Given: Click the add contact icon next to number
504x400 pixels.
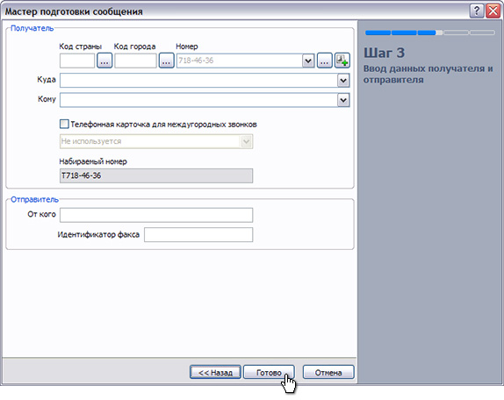Looking at the screenshot, I should coord(342,61).
